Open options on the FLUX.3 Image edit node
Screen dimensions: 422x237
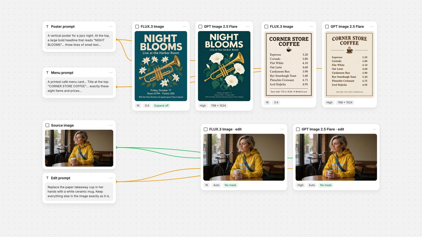(x=282, y=129)
